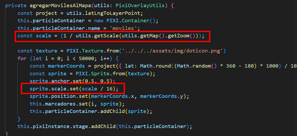This screenshot has width=297, height=136.
Task: Click the sprite.anchor.set line
Action: pos(73,81)
